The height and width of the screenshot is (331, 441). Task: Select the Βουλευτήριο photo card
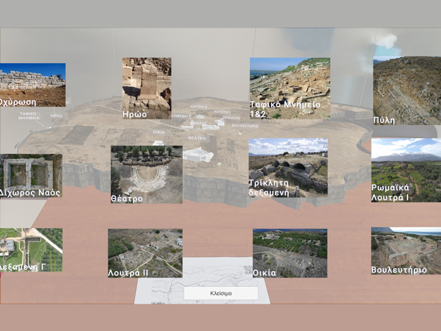[x=406, y=251]
